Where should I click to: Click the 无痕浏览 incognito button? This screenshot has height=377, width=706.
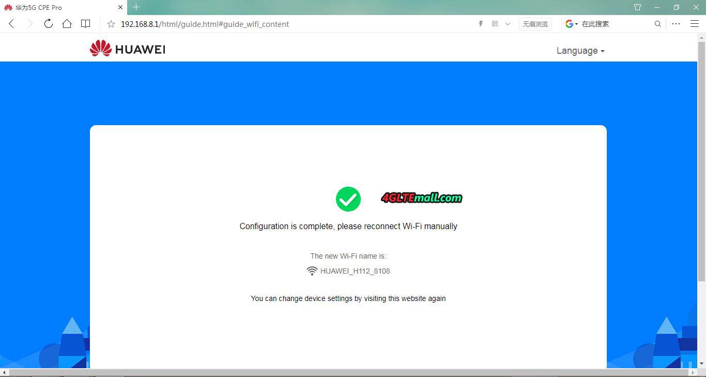point(535,24)
